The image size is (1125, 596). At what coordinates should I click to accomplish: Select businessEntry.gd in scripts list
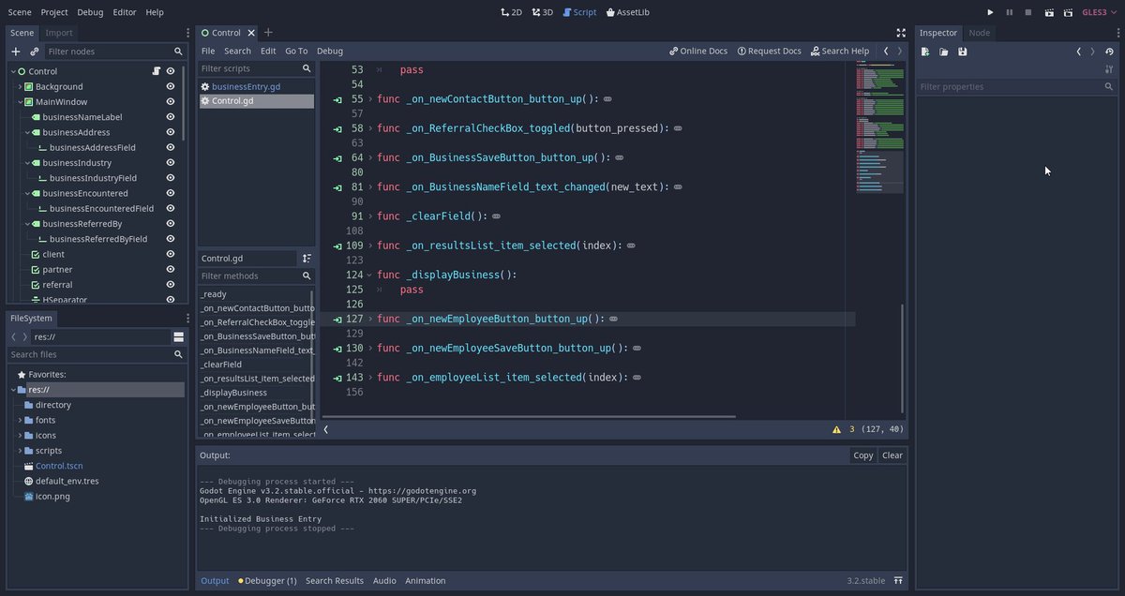pyautogui.click(x=256, y=86)
